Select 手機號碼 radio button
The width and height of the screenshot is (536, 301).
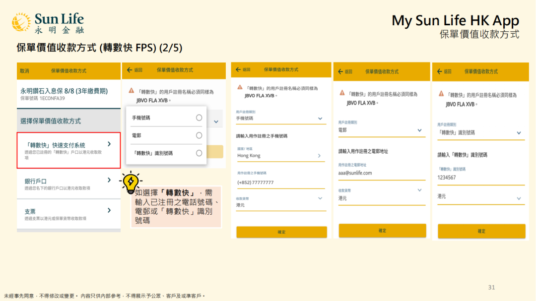pos(199,118)
